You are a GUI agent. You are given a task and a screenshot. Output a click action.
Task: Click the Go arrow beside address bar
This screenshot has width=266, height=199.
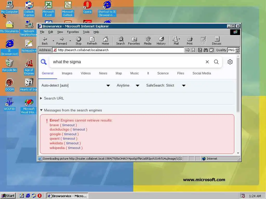click(x=188, y=50)
